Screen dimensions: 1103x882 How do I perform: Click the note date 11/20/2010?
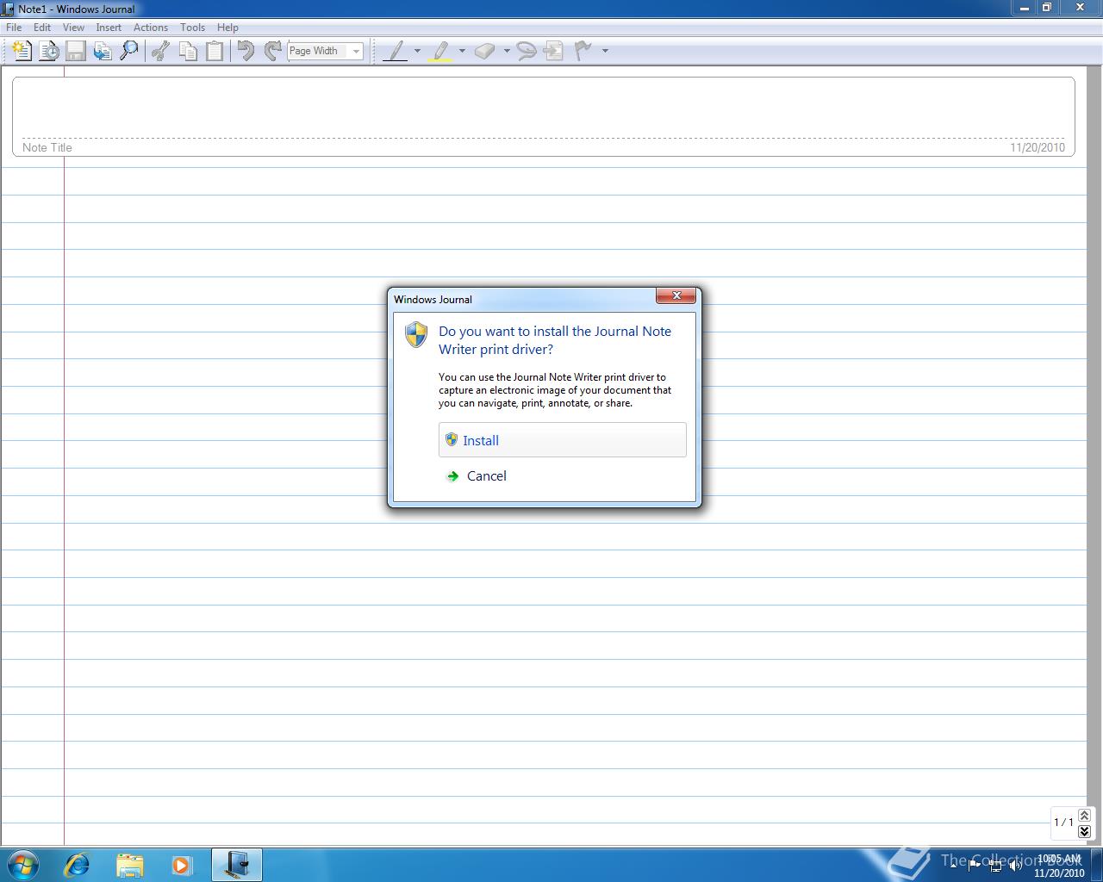pyautogui.click(x=1038, y=147)
